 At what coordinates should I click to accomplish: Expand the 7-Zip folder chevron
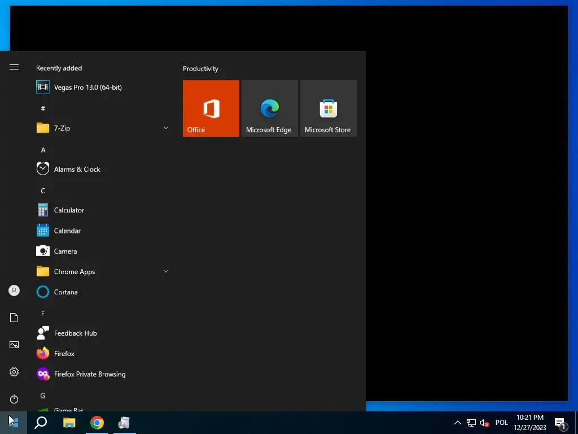(166, 128)
